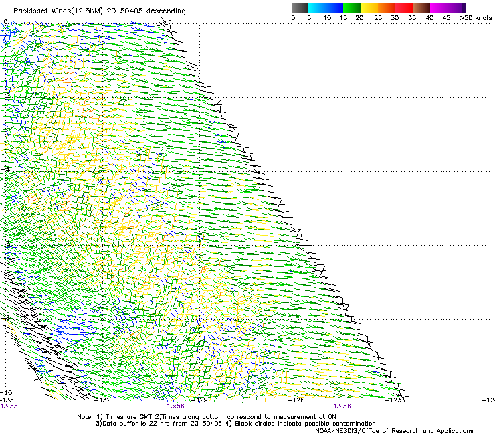Click the gray 0–5 knots legend segment
This screenshot has height=435, width=495.
pos(300,8)
